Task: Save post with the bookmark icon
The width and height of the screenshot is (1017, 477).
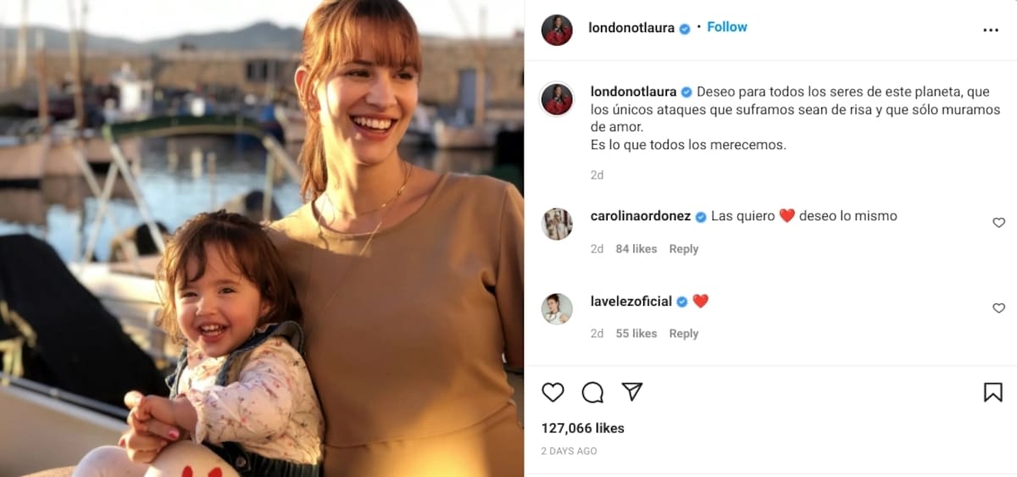Action: pyautogui.click(x=992, y=392)
